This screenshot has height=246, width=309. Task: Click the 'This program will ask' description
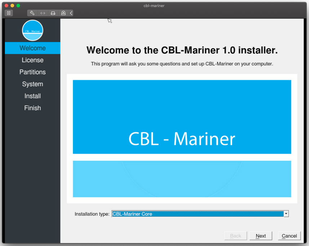(182, 64)
